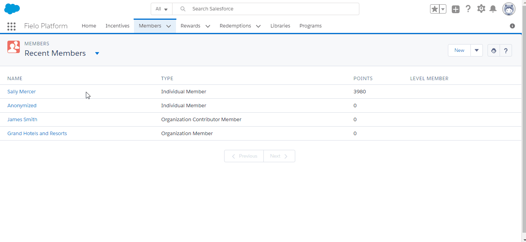Open user profile avatar
The height and width of the screenshot is (242, 526).
(509, 9)
